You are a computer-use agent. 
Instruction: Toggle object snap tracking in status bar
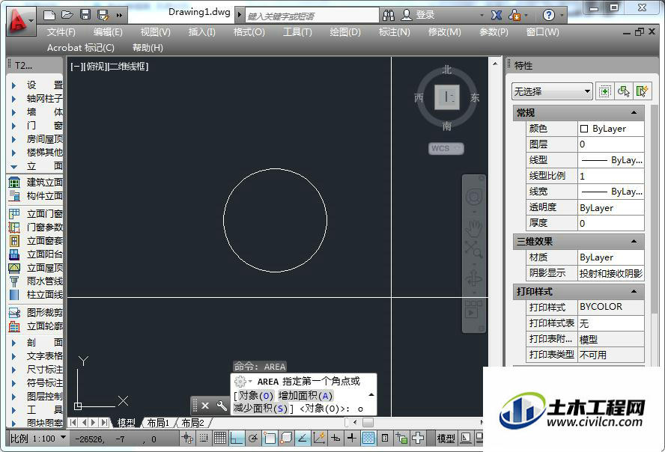[x=303, y=438]
